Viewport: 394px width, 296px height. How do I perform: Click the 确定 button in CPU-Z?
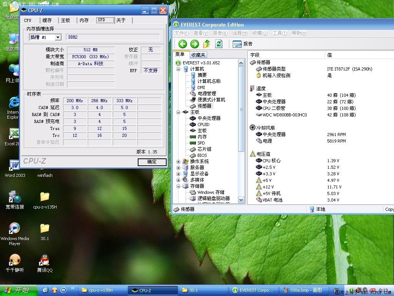click(x=152, y=162)
